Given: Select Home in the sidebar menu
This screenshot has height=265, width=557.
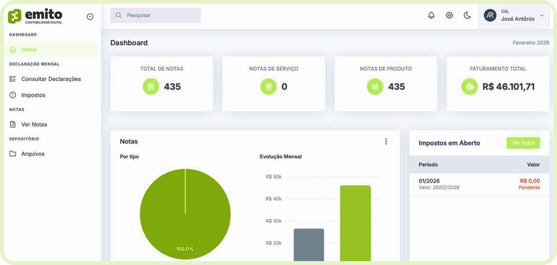Looking at the screenshot, I should click(x=29, y=50).
